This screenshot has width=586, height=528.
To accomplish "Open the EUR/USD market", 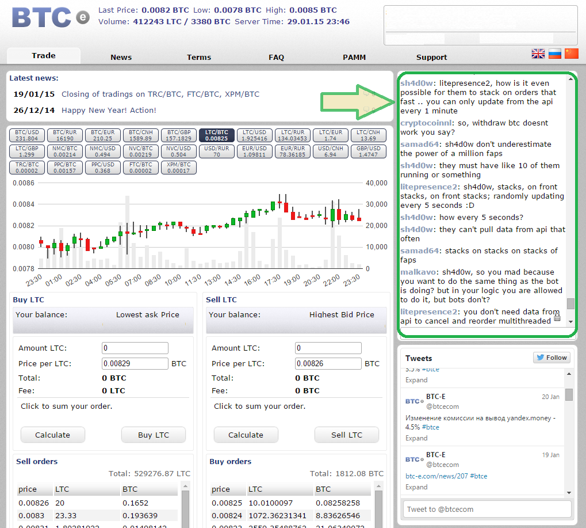I will (x=255, y=151).
